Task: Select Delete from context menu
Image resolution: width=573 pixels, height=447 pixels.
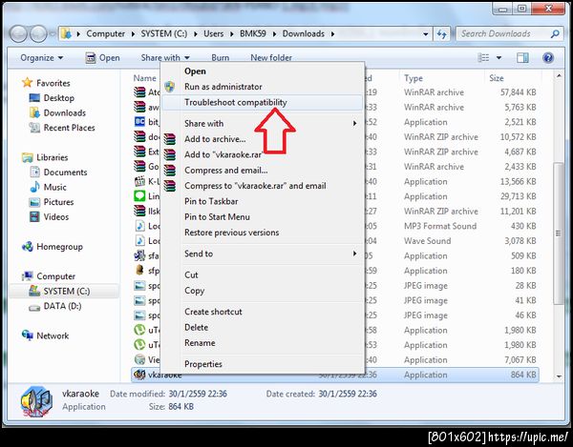Action: 263,328
